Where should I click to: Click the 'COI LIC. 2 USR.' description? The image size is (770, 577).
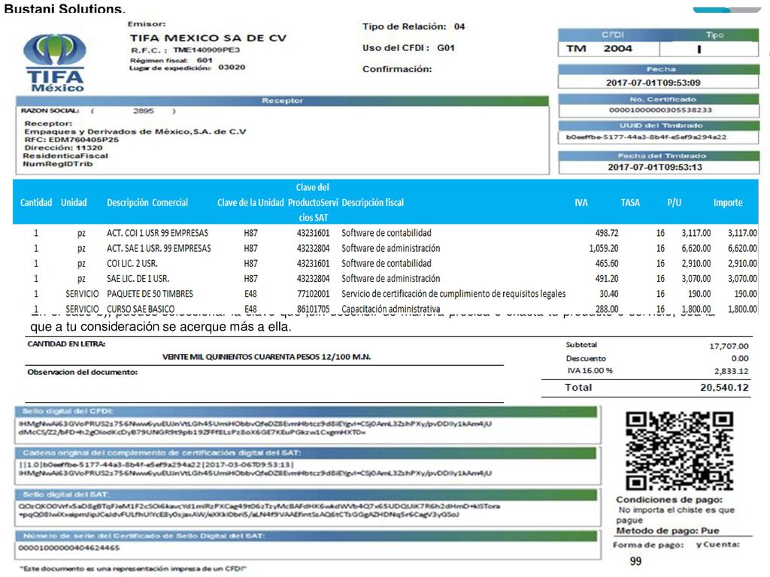(132, 264)
